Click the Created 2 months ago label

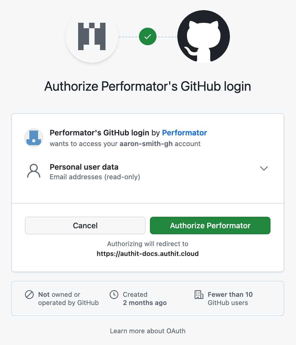(x=144, y=298)
